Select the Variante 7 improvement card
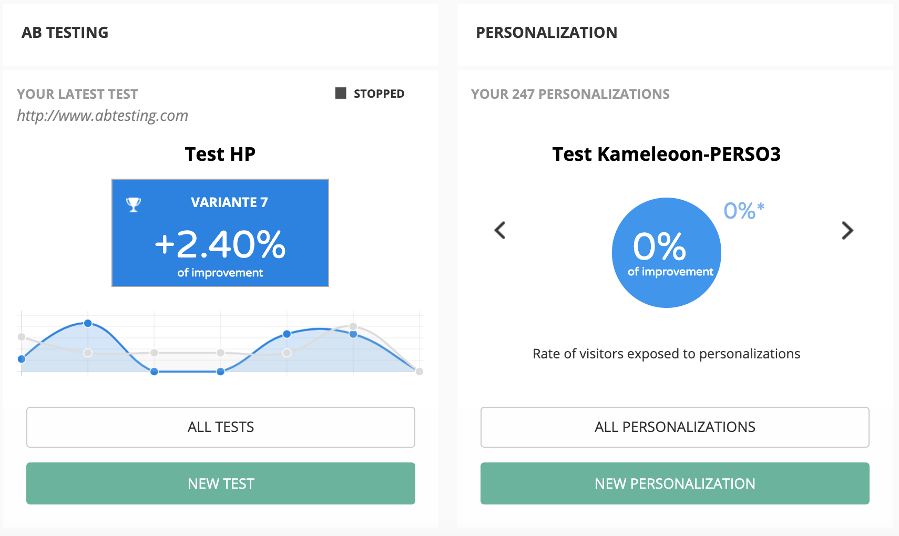The image size is (899, 536). coord(220,233)
